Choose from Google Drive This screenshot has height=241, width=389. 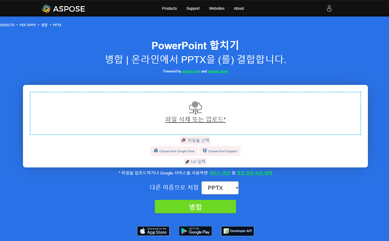(174, 151)
